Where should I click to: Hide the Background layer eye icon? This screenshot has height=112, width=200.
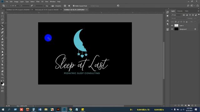(x=172, y=29)
